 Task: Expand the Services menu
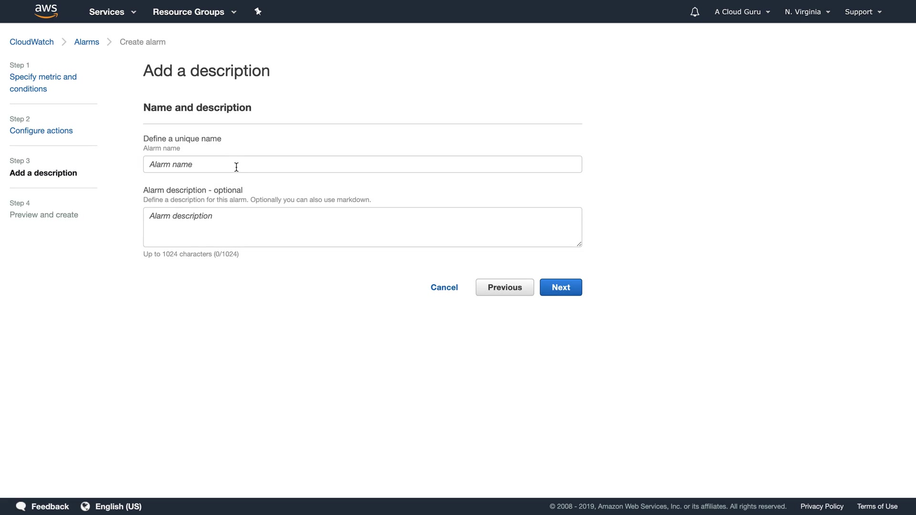[113, 12]
